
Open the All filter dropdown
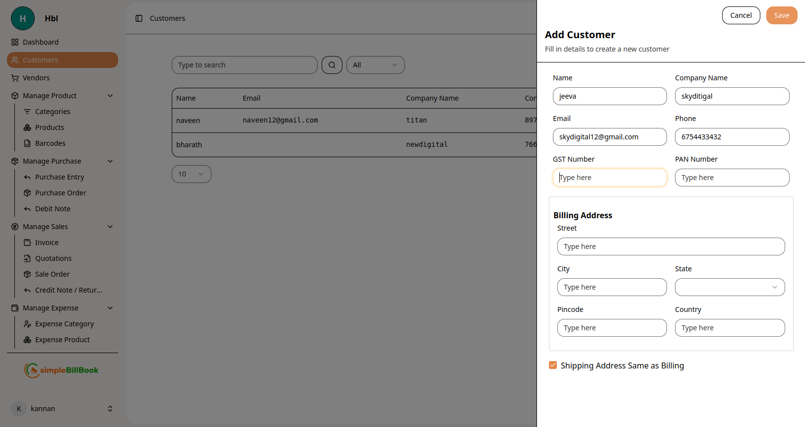pos(375,65)
